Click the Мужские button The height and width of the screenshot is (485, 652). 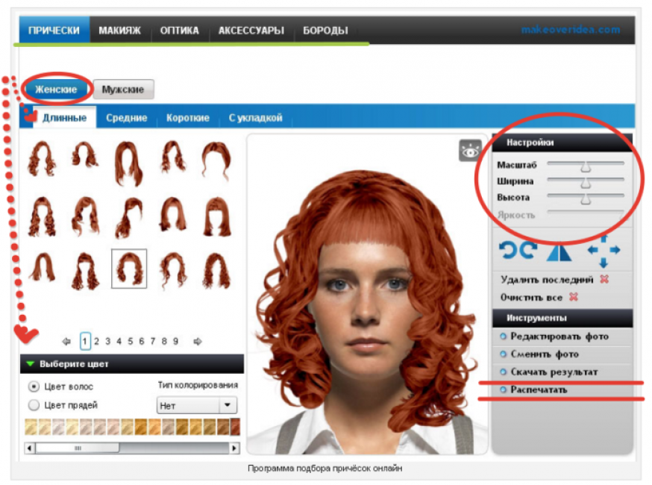coord(123,90)
